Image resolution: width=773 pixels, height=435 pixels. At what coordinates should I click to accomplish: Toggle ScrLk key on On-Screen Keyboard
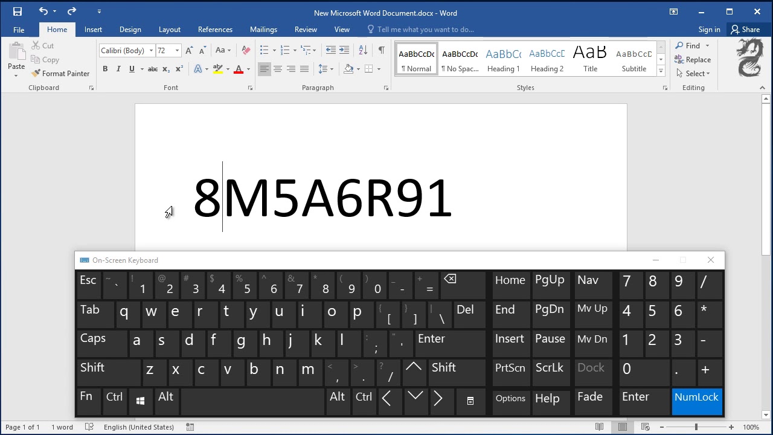pyautogui.click(x=550, y=372)
